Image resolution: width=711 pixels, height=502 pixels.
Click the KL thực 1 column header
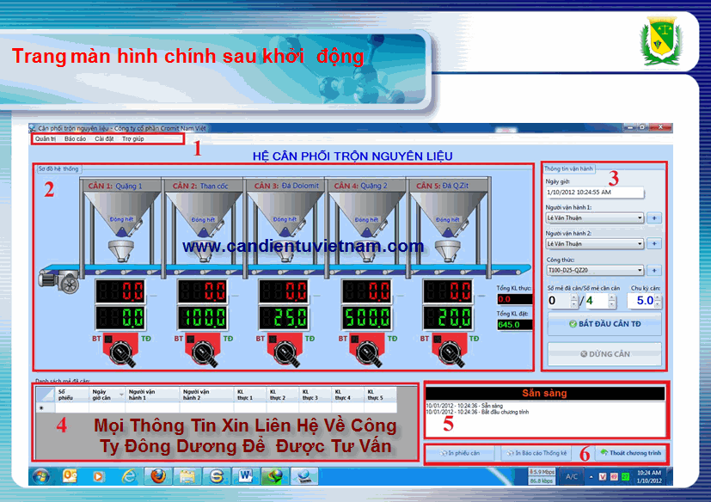pyautogui.click(x=250, y=395)
